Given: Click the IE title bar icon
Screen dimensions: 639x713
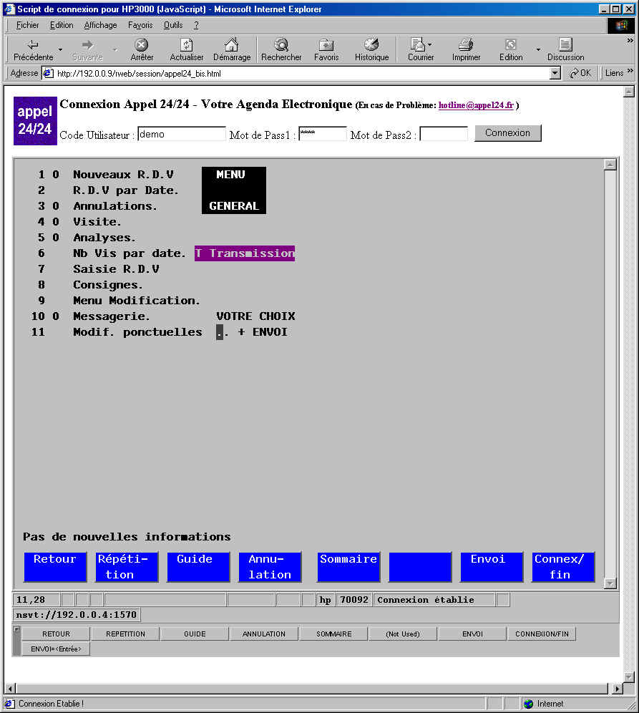Looking at the screenshot, I should [9, 9].
